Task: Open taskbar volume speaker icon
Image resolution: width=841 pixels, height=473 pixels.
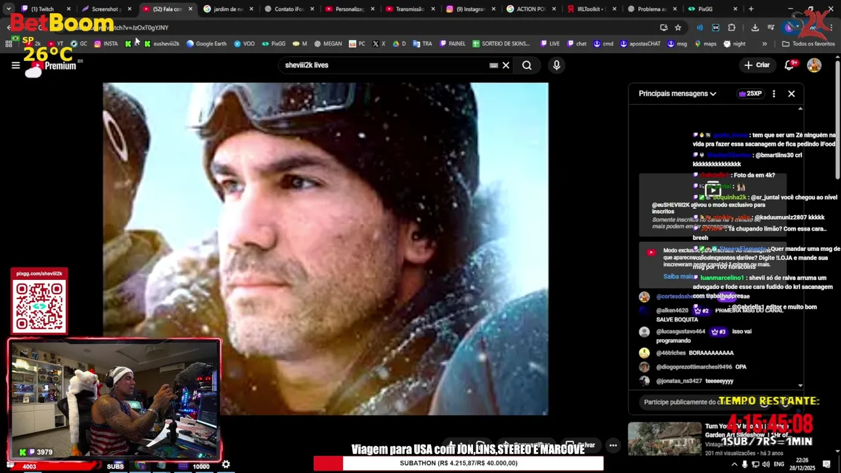Action: [766, 464]
